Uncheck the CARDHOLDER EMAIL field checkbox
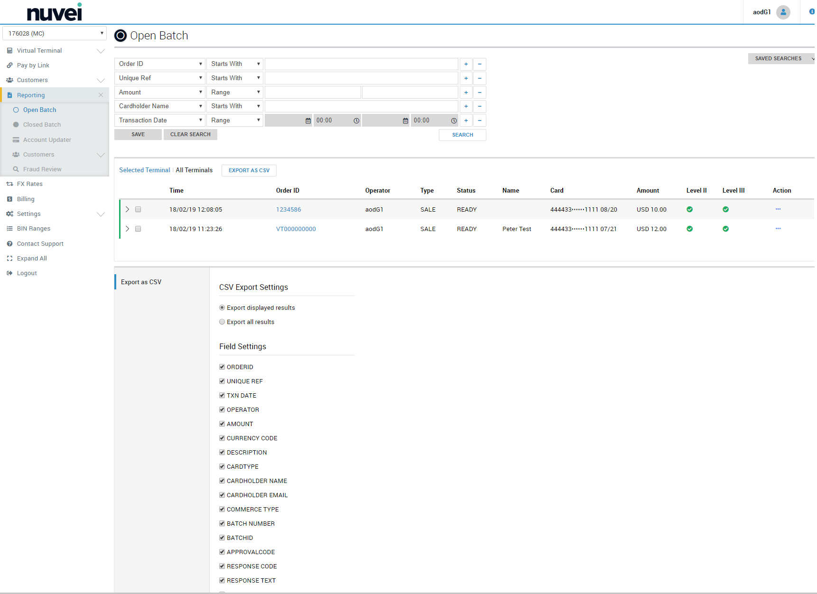Screen dimensions: 817x594 click(222, 495)
